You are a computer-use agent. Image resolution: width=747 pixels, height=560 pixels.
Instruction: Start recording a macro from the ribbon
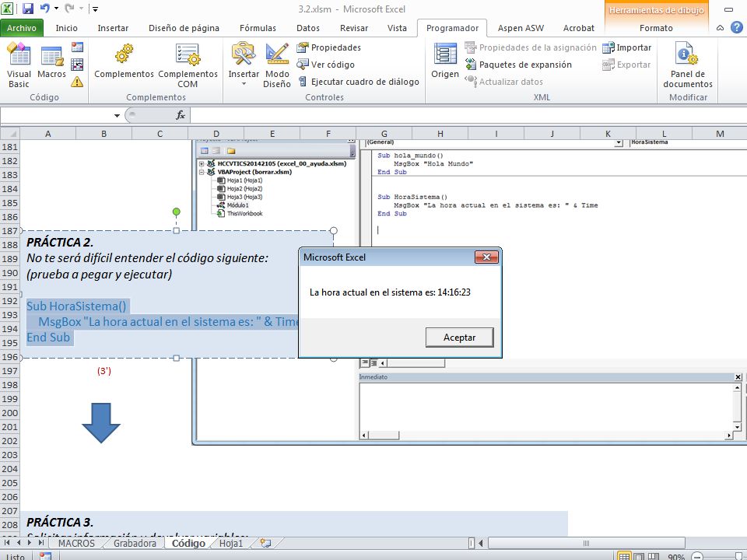pyautogui.click(x=77, y=47)
